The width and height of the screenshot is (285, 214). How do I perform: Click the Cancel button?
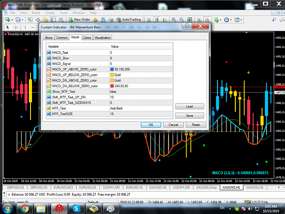(173, 125)
